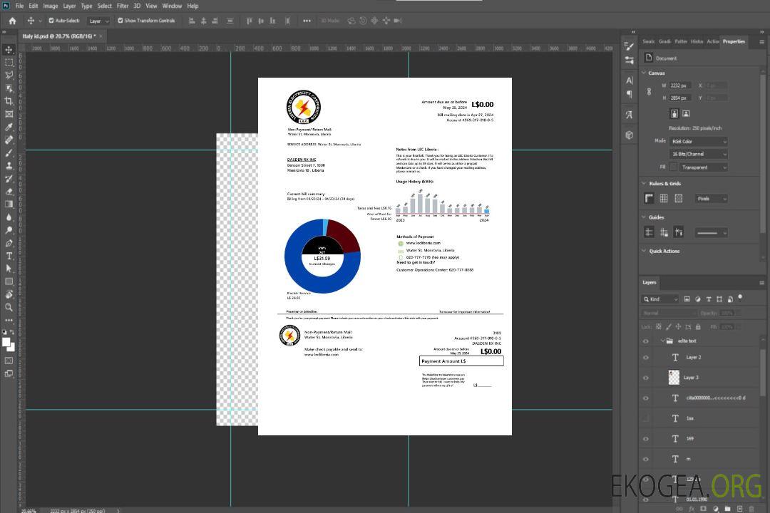770x513 pixels.
Task: Select the Clone Stamp tool
Action: 9,165
